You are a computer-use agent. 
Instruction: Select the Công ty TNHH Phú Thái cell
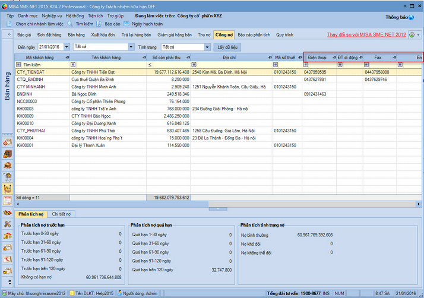108,131
